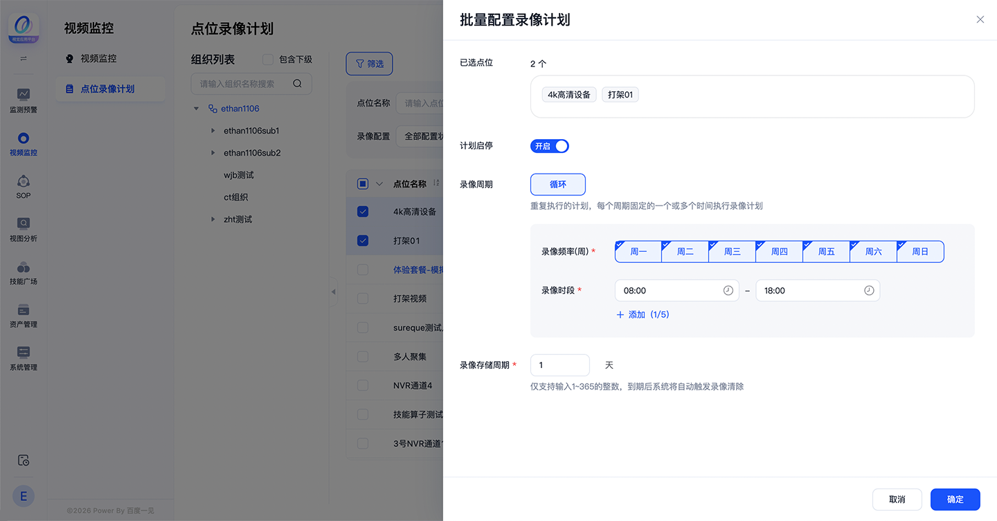997x521 pixels.
Task: Expand the ethan1106sub1 node
Action: (213, 131)
